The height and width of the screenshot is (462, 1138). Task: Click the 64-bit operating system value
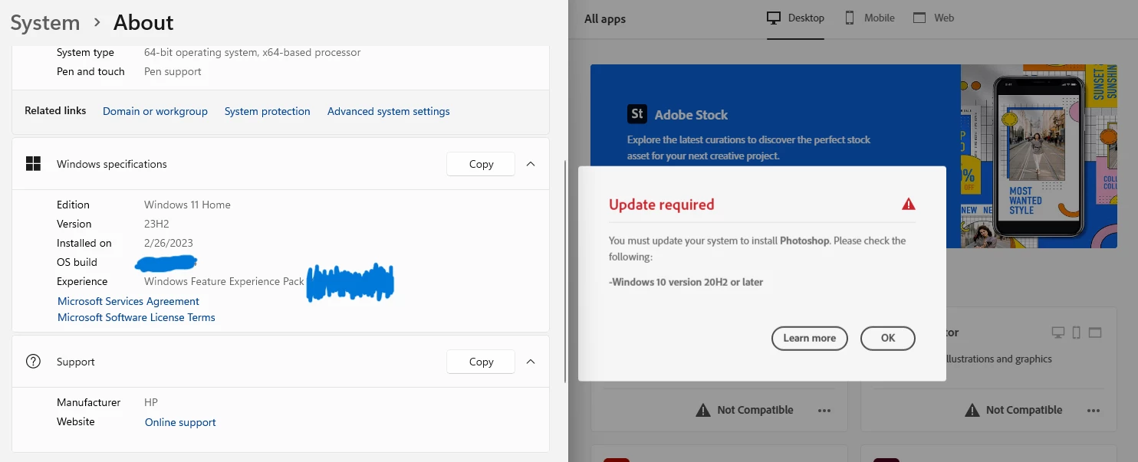tap(252, 52)
